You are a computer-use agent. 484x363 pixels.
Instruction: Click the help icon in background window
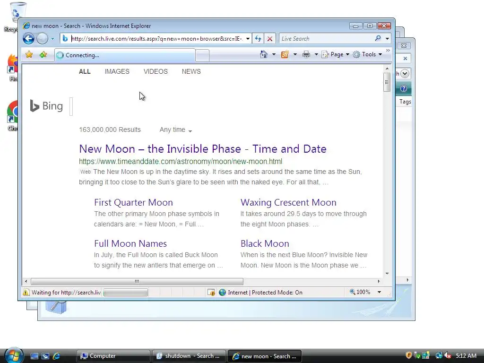pos(404,88)
